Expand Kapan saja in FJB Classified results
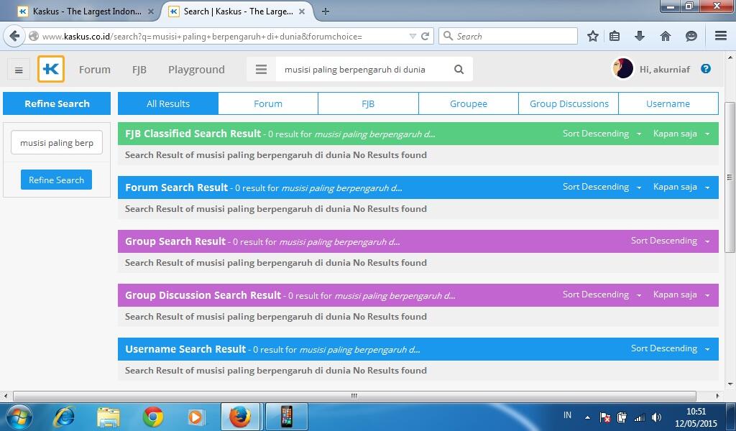The height and width of the screenshot is (431, 736). [x=681, y=134]
